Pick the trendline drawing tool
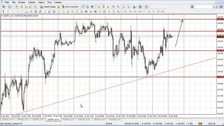Viewport: 224px width, 126px height. (x=22, y=12)
